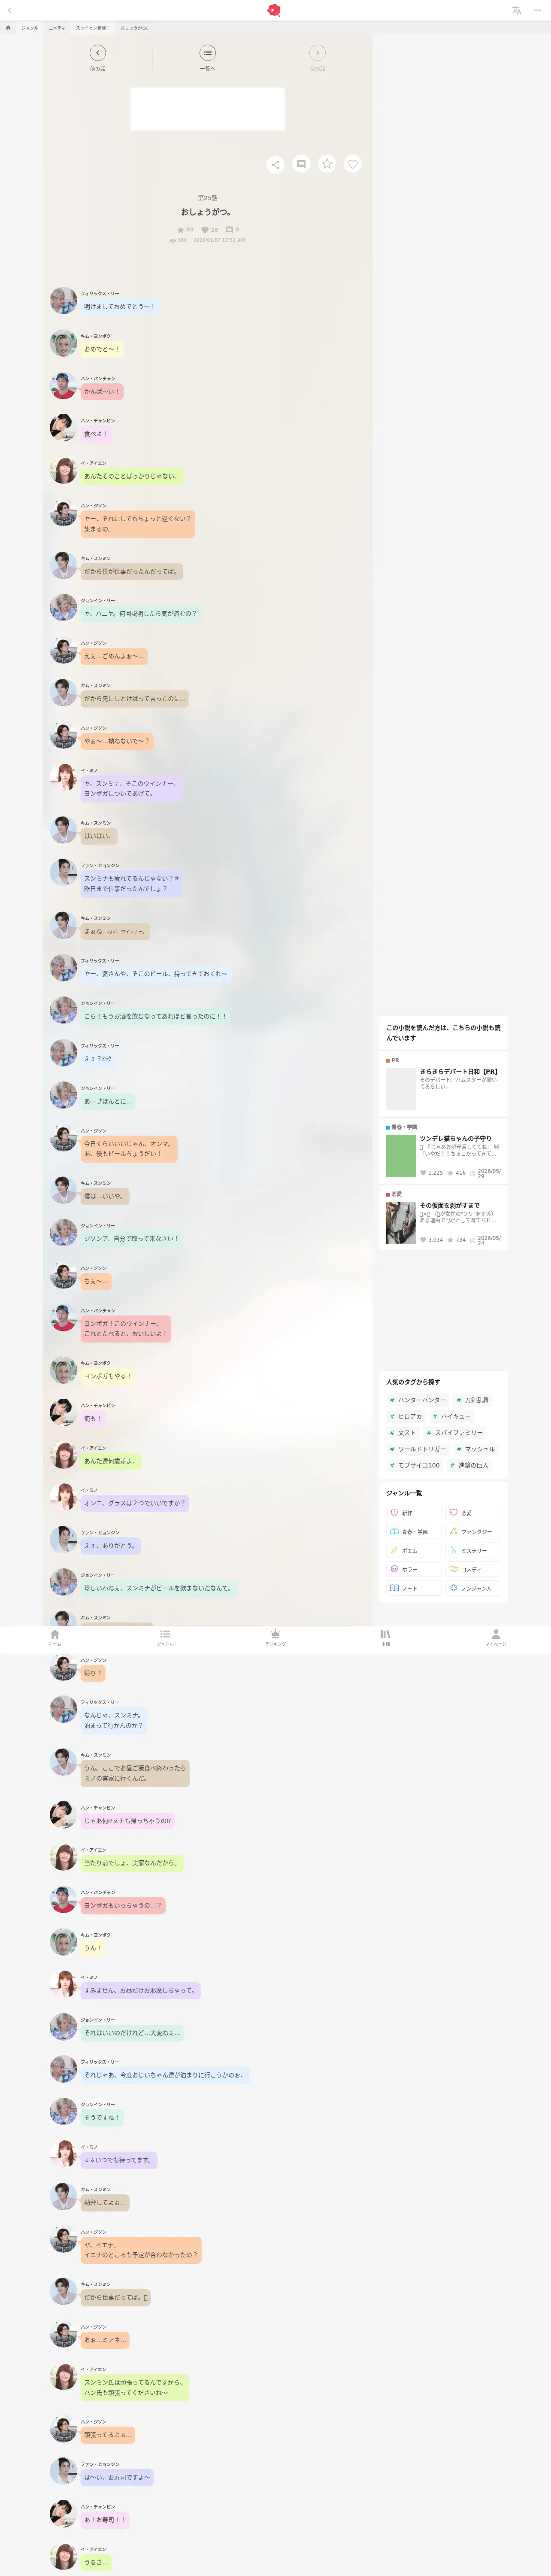Click the #進撃の巨人 tag
This screenshot has height=2576, width=551.
[470, 1465]
